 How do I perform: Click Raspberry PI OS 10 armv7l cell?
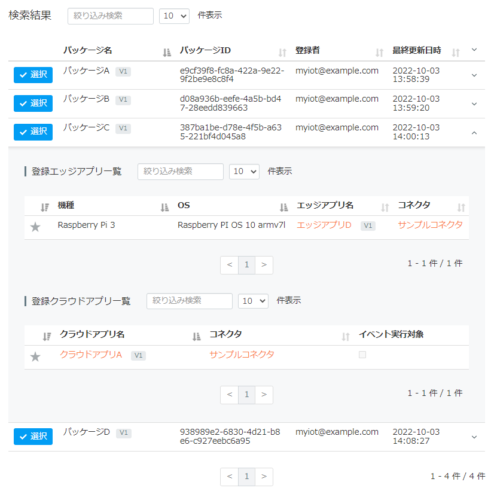(231, 225)
